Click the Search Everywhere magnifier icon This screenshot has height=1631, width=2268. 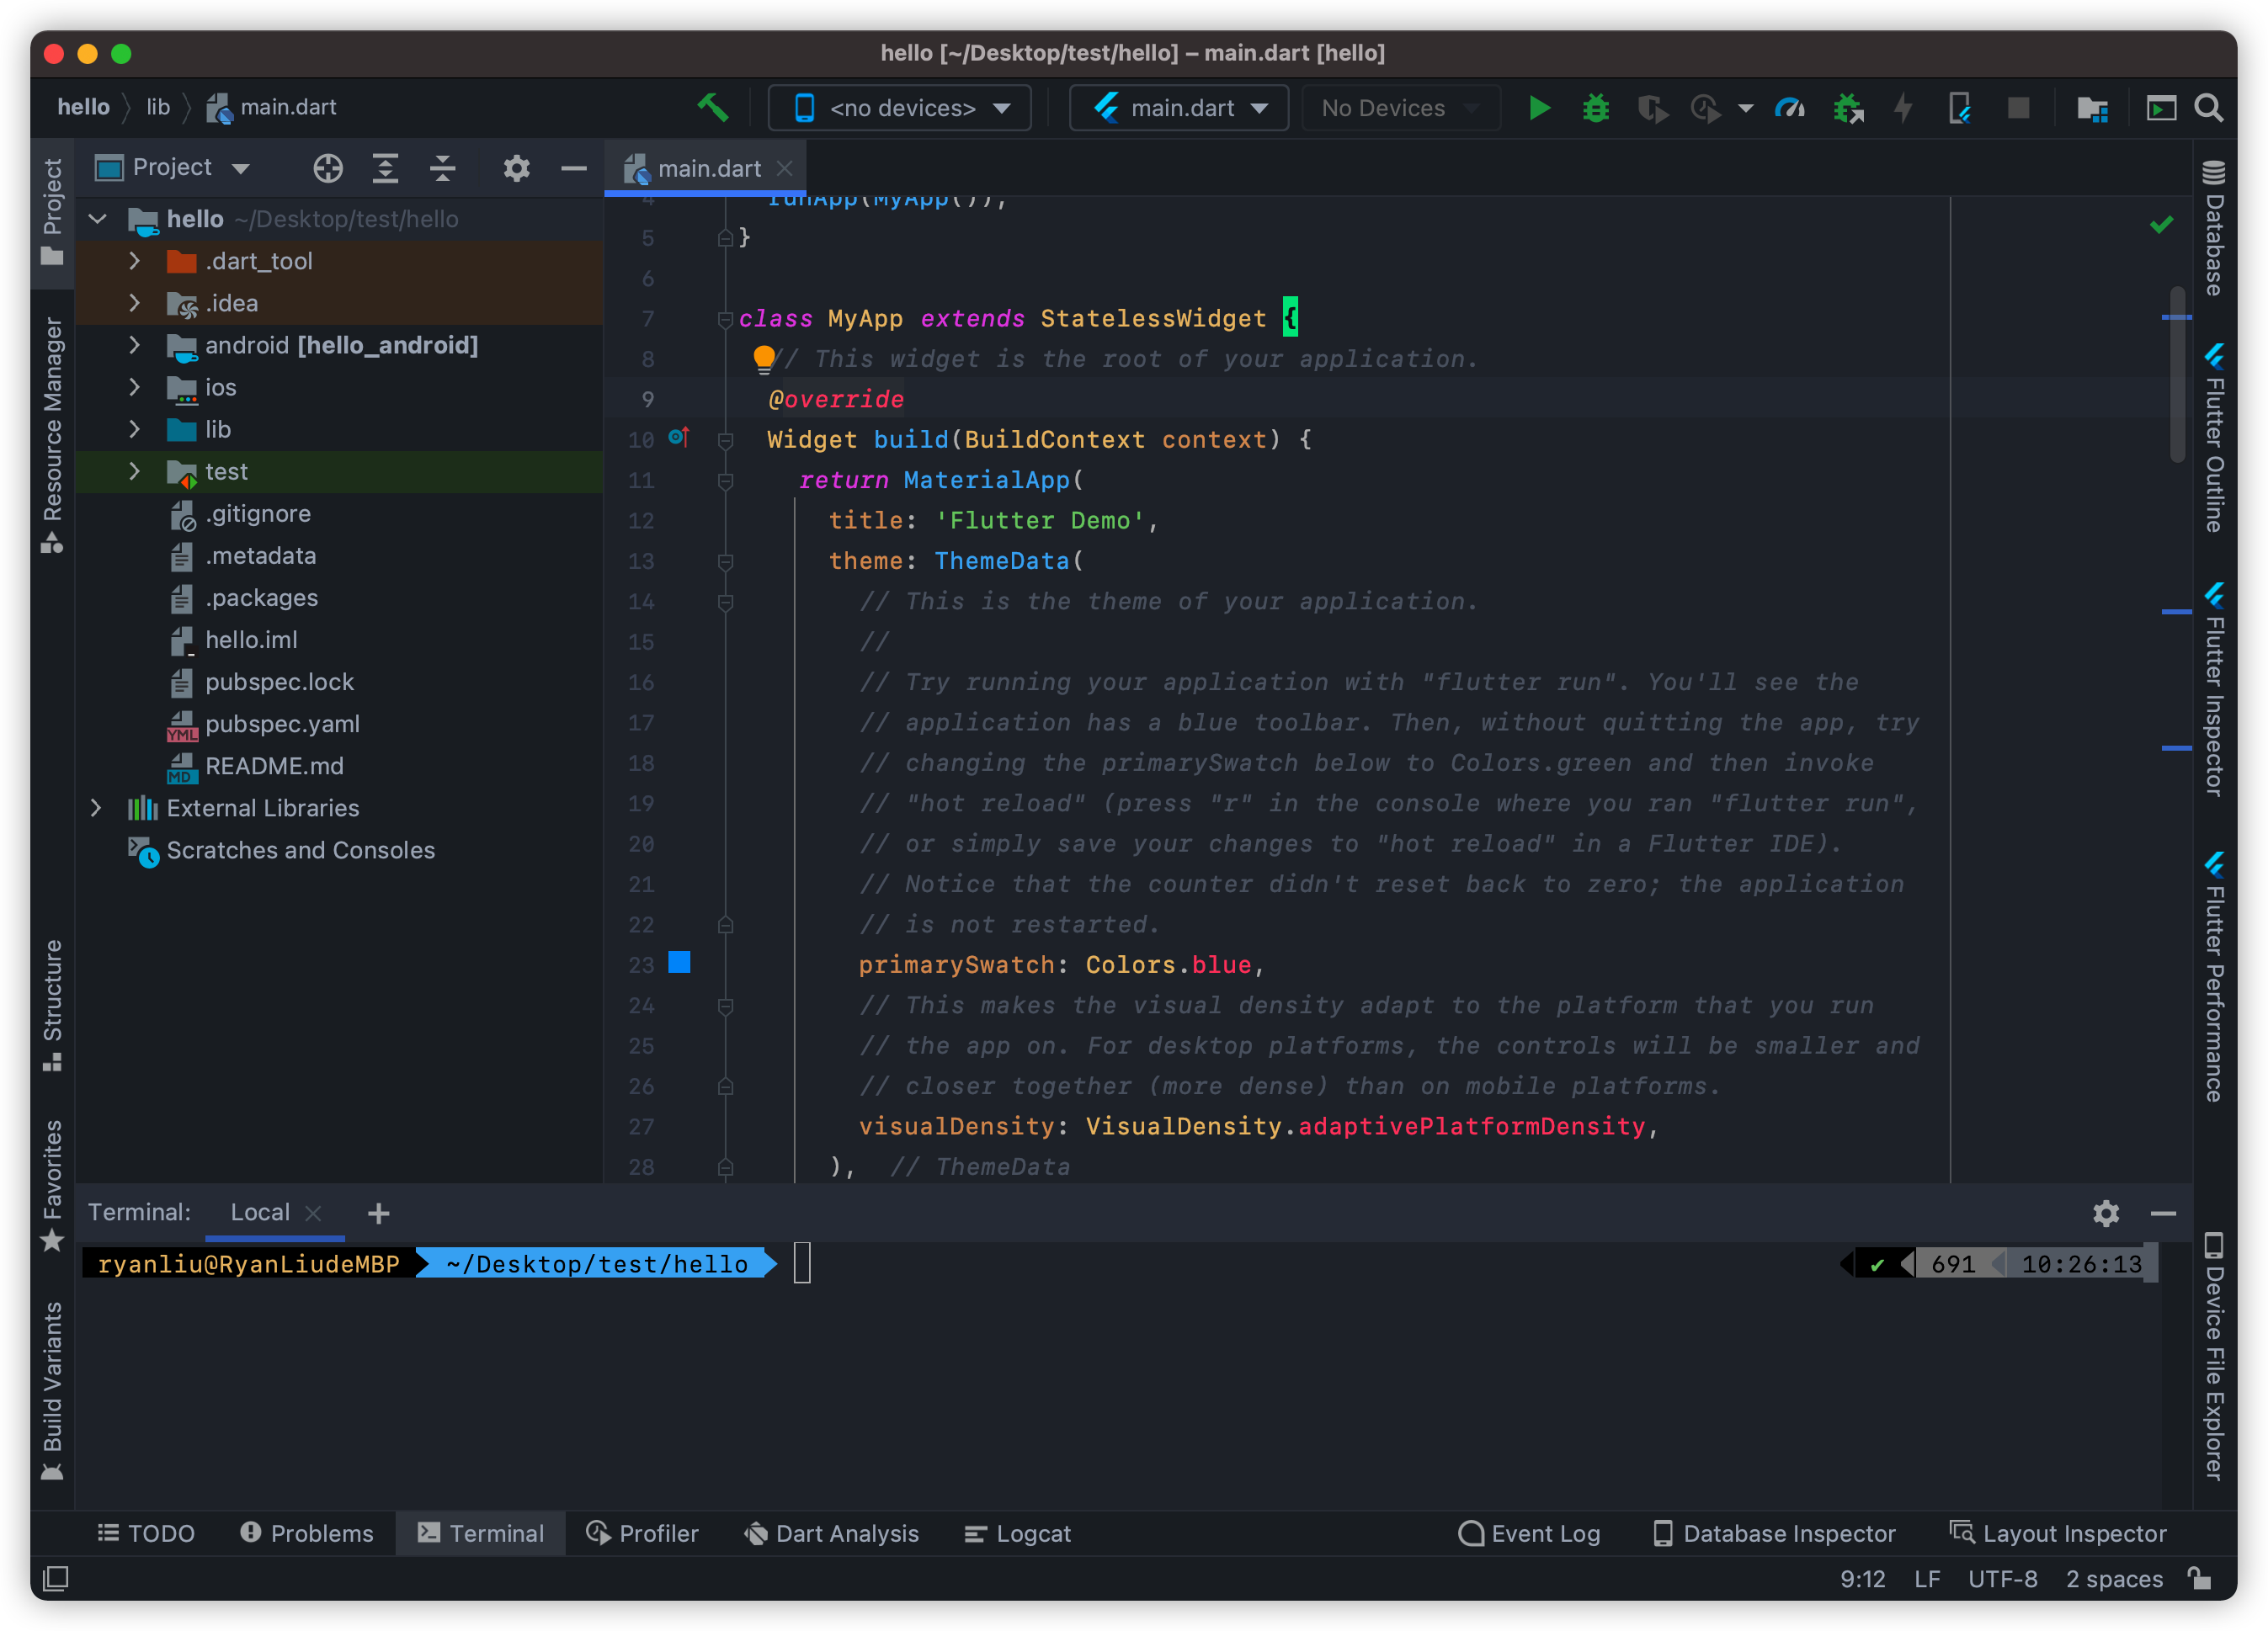[2208, 108]
